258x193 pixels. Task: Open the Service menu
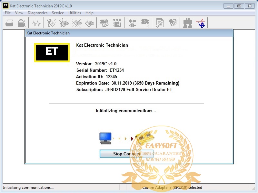tap(58, 13)
